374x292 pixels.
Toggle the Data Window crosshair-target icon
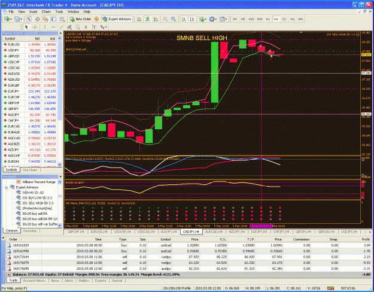[38, 19]
